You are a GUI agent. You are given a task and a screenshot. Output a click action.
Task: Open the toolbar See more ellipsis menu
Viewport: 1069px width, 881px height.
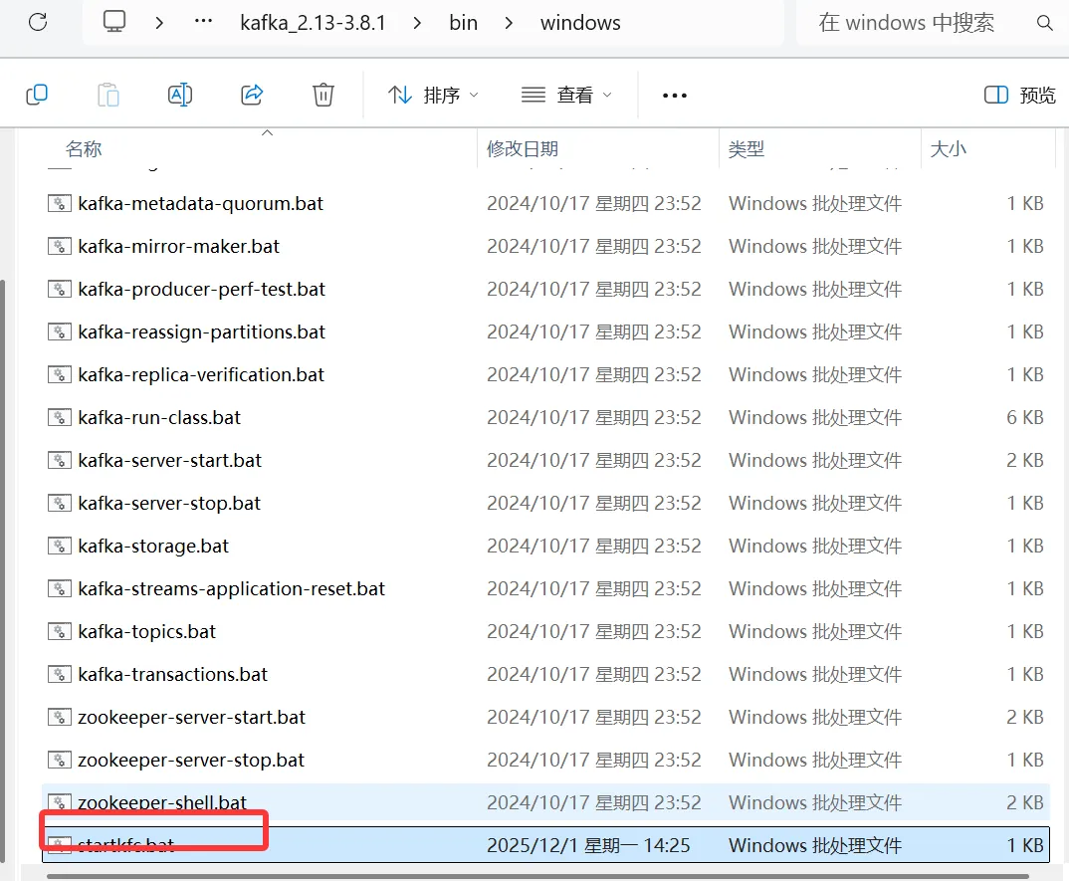click(x=675, y=96)
